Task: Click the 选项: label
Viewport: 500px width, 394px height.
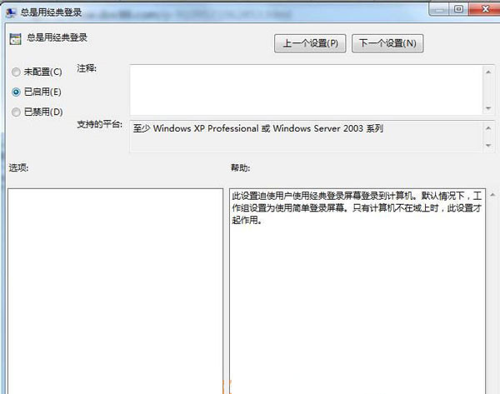Action: tap(18, 167)
